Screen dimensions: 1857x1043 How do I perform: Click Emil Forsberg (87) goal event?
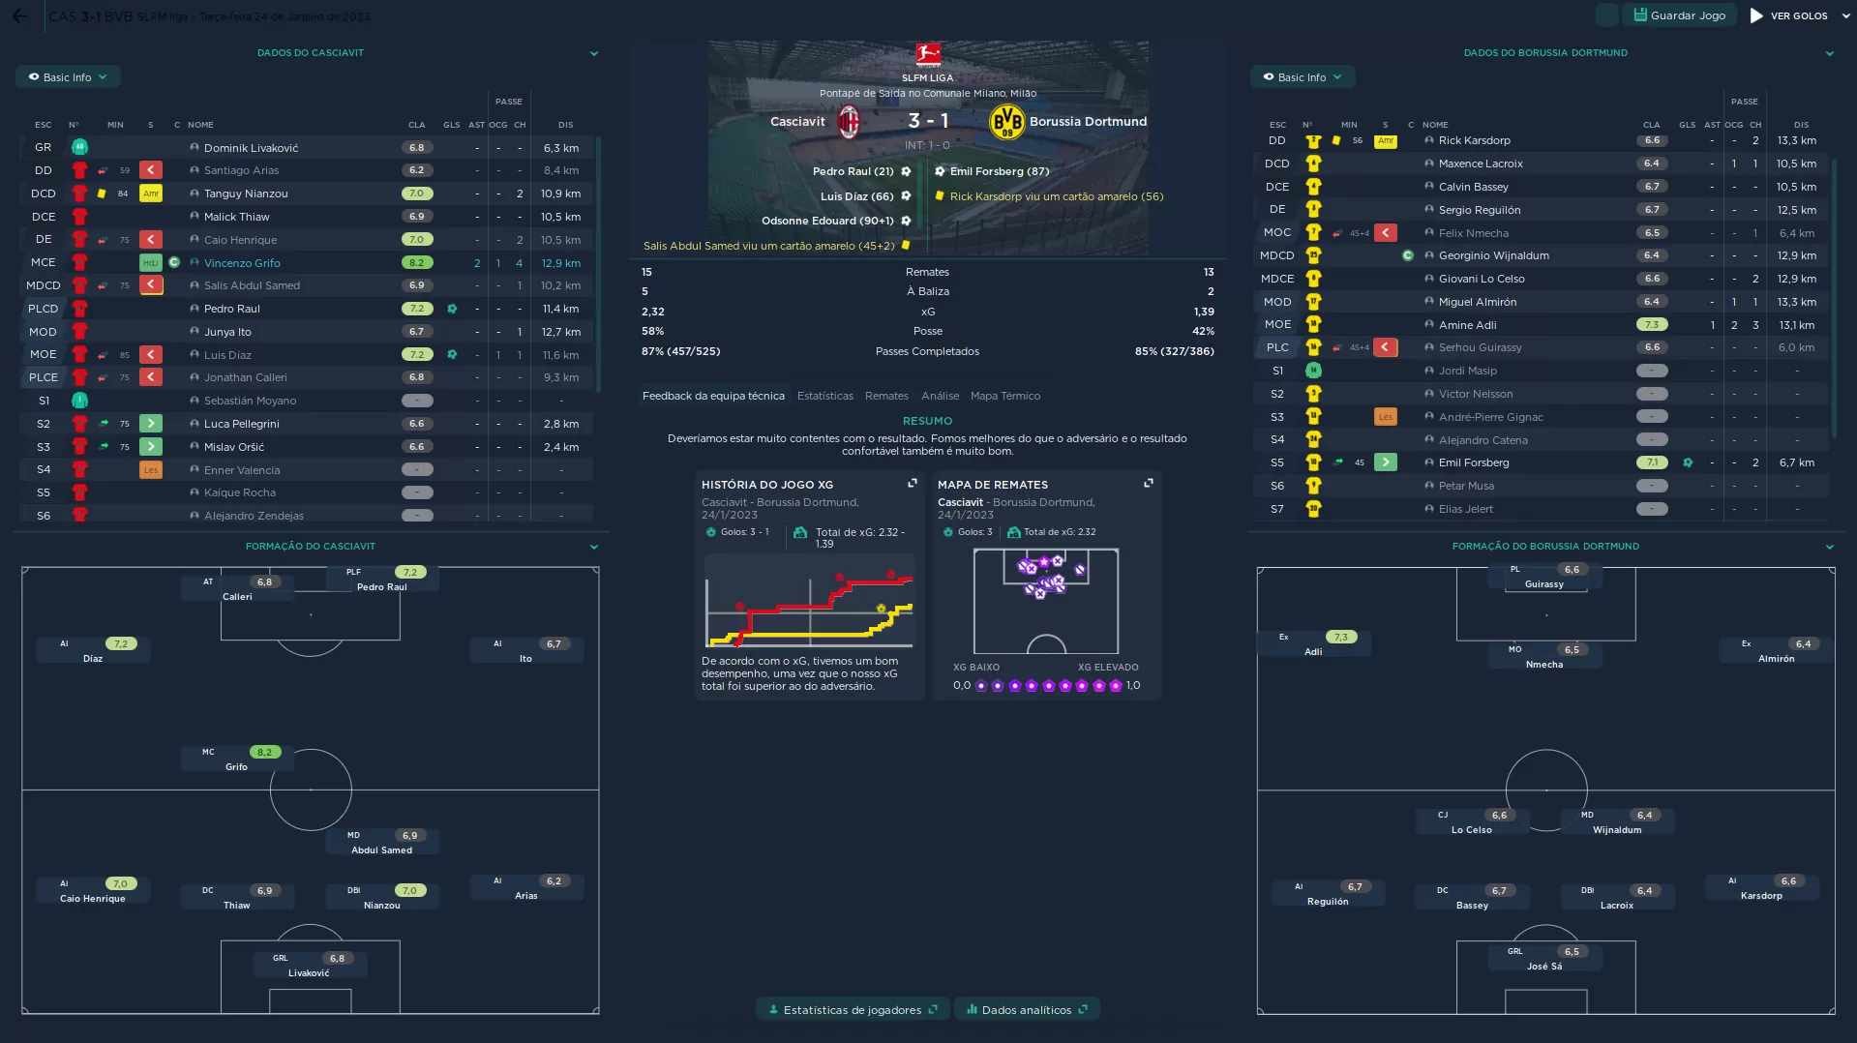[992, 171]
